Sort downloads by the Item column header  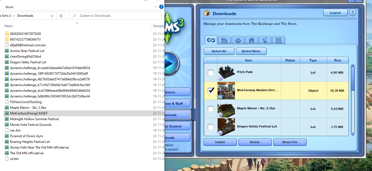coord(249,60)
